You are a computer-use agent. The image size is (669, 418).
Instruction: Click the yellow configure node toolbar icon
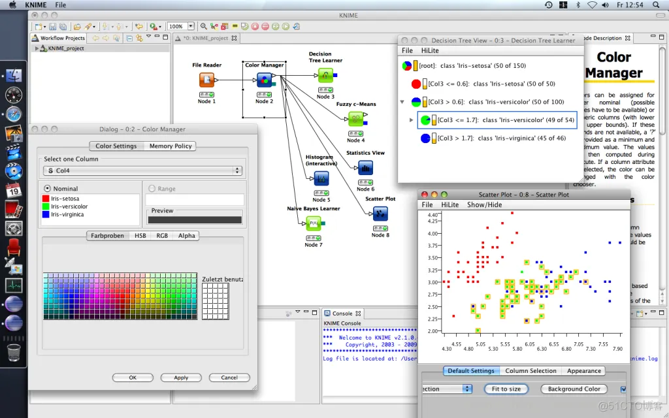[x=235, y=26]
